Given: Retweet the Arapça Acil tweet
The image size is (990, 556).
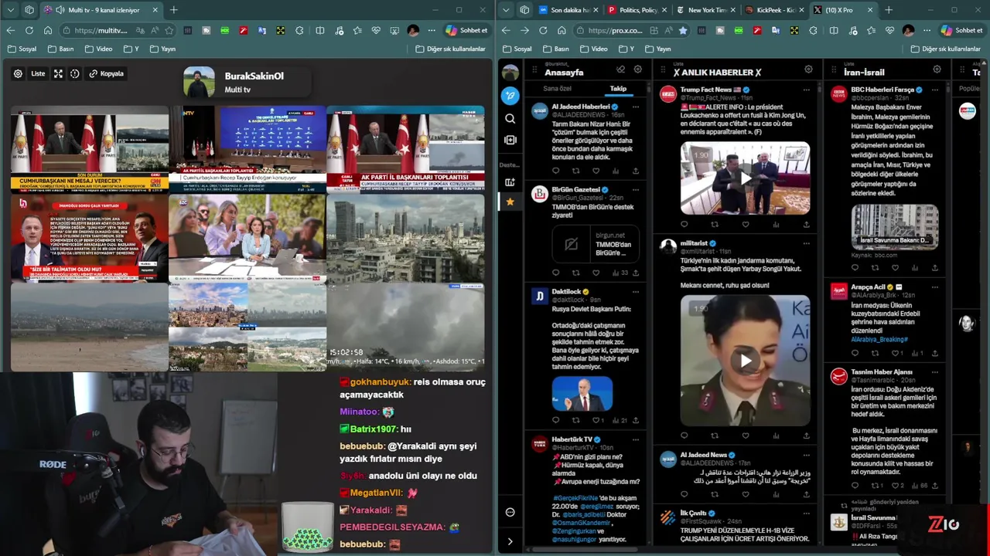Looking at the screenshot, I should point(875,353).
